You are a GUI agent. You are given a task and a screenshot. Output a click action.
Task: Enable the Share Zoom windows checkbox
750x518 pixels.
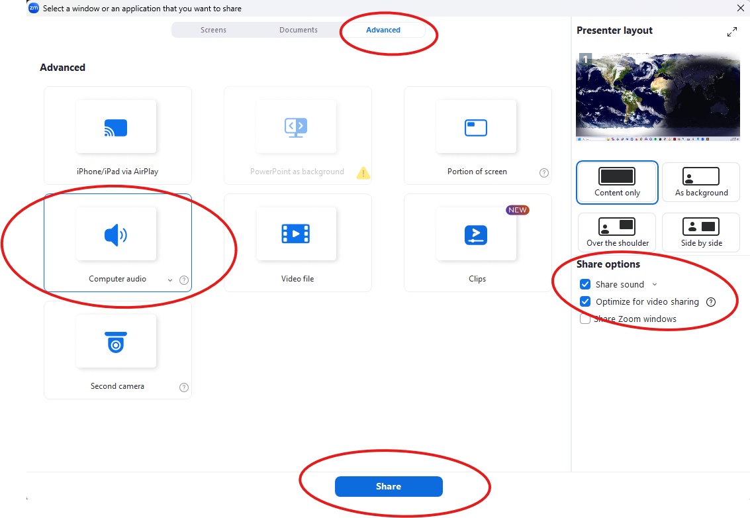click(x=585, y=319)
